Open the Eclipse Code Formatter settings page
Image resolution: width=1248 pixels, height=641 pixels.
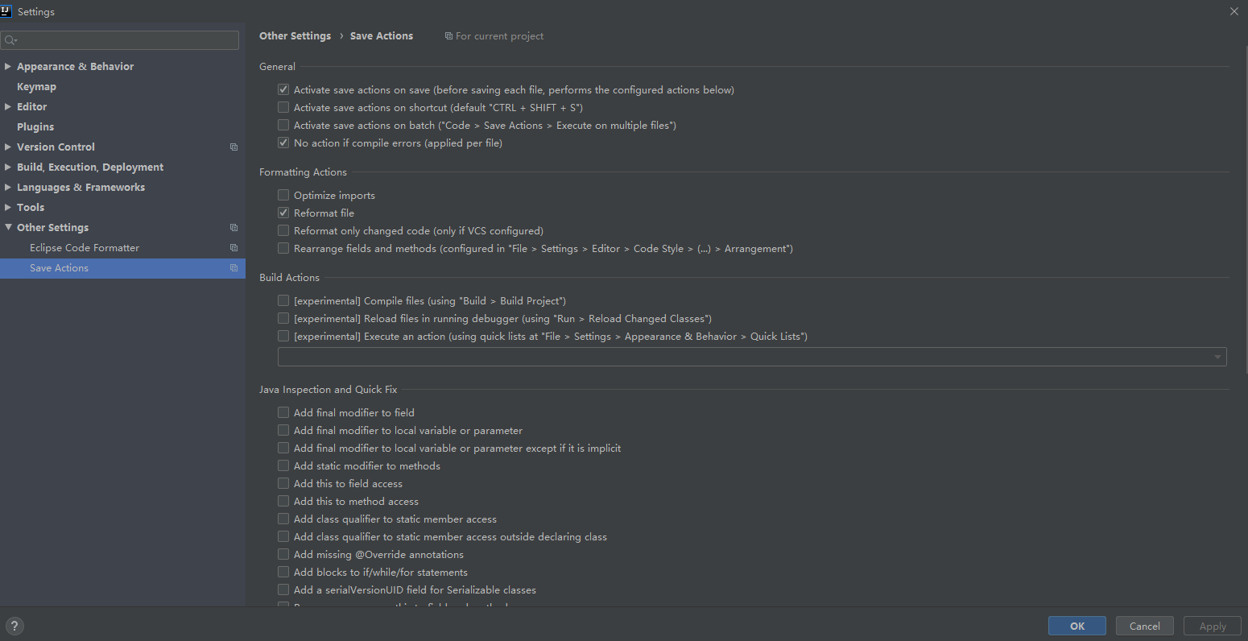click(85, 248)
